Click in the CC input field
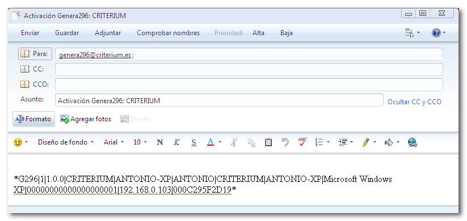Viewport: 467px width, 221px height. tap(249, 69)
